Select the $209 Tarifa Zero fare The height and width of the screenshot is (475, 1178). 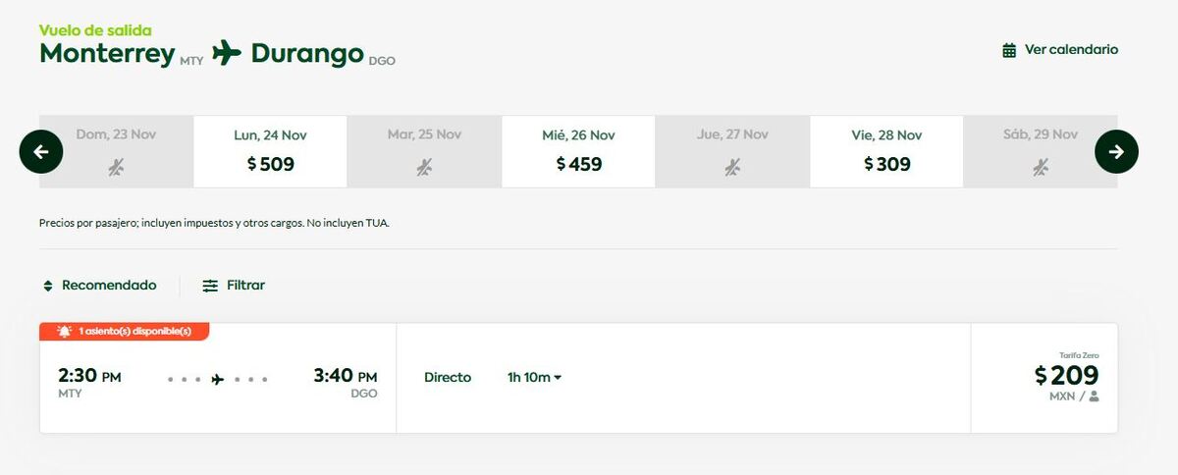(1066, 376)
